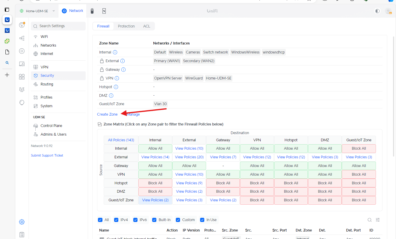Sort policy table by Name column header

(104, 230)
